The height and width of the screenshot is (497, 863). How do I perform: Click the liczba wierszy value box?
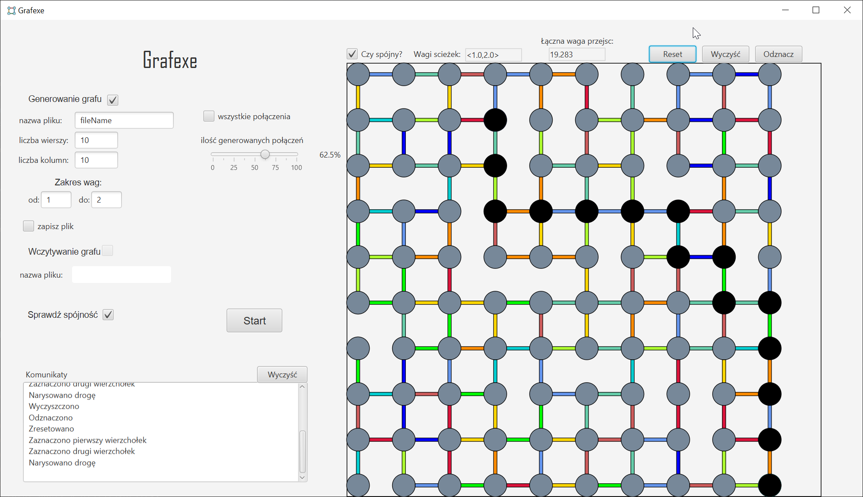tap(96, 139)
